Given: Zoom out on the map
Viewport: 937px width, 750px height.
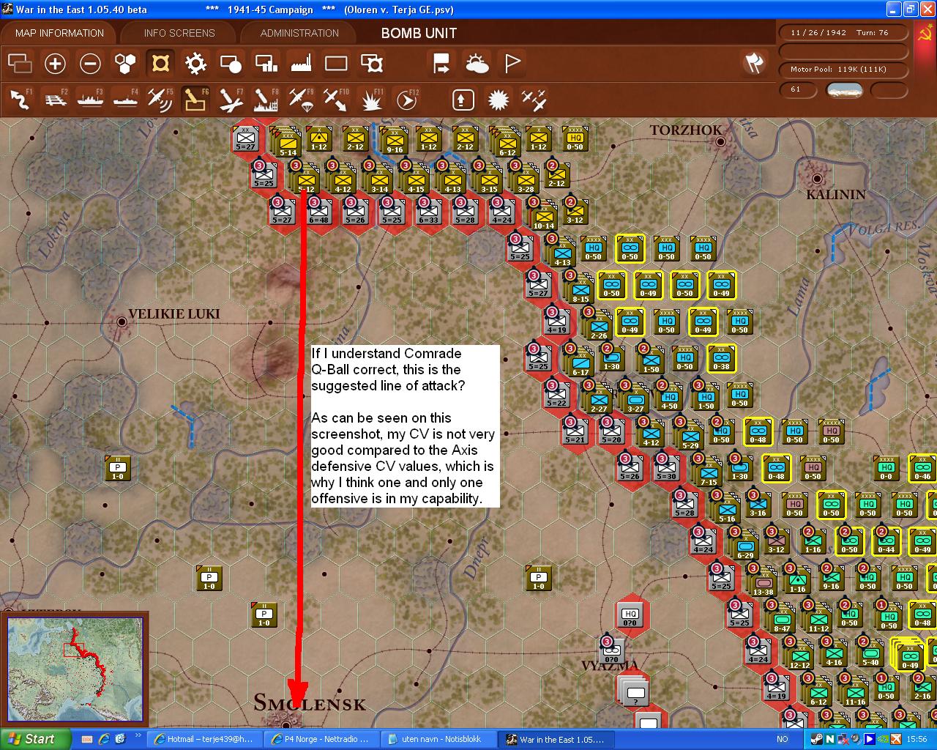Looking at the screenshot, I should point(90,64).
